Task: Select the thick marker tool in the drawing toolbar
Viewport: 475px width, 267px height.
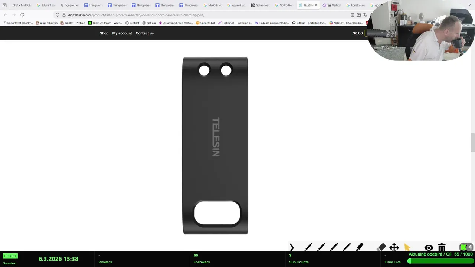Action: pyautogui.click(x=360, y=247)
